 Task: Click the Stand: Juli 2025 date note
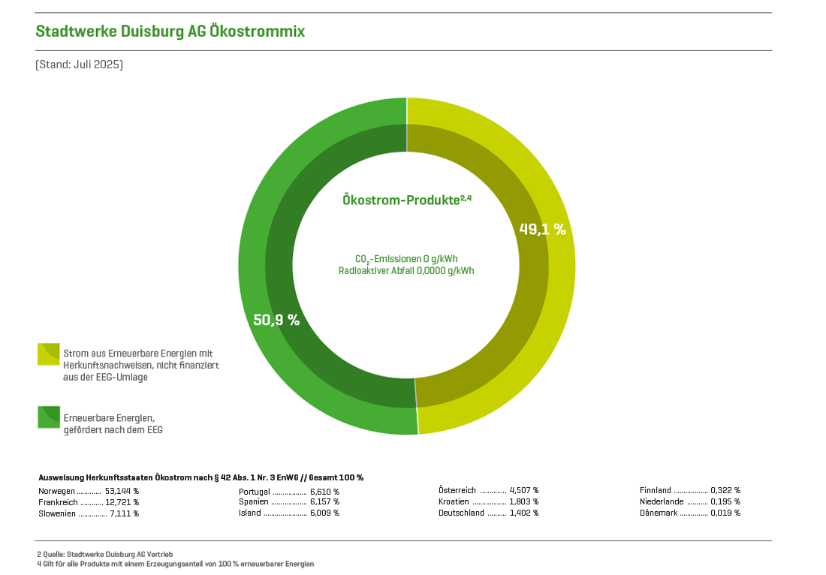pos(80,65)
